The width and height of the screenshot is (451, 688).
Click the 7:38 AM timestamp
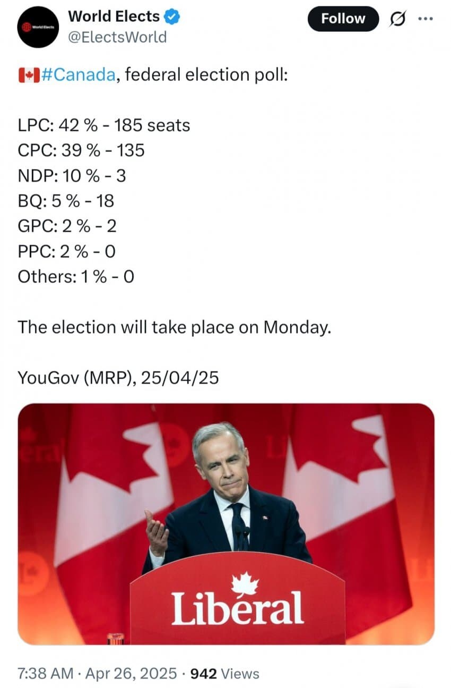(46, 674)
